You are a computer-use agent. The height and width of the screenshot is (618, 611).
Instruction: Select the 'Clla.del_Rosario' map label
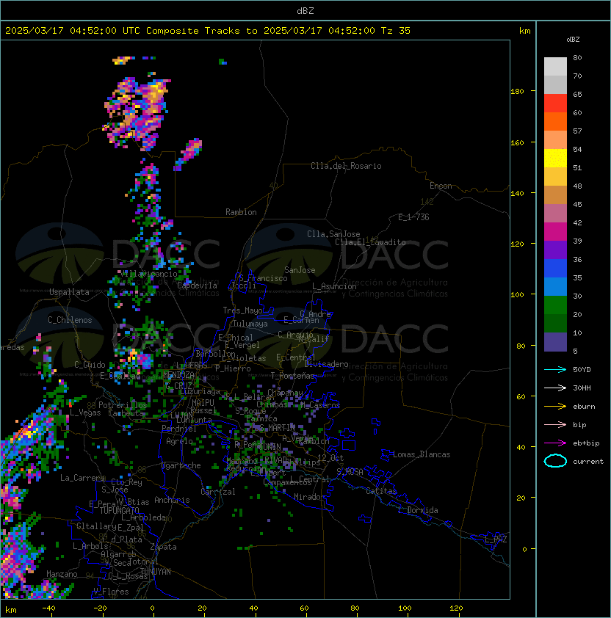pyautogui.click(x=346, y=166)
